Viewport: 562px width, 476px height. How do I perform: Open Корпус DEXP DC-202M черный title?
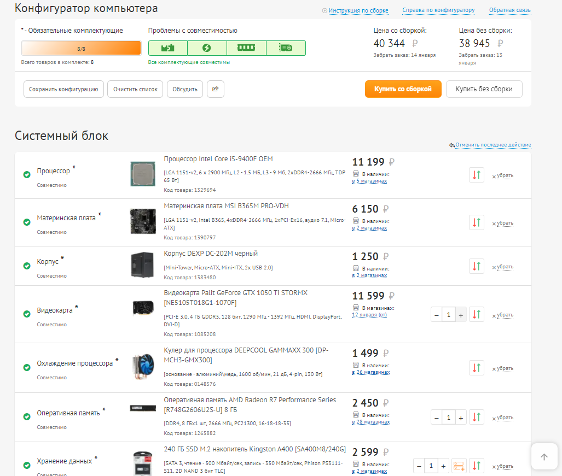point(211,254)
